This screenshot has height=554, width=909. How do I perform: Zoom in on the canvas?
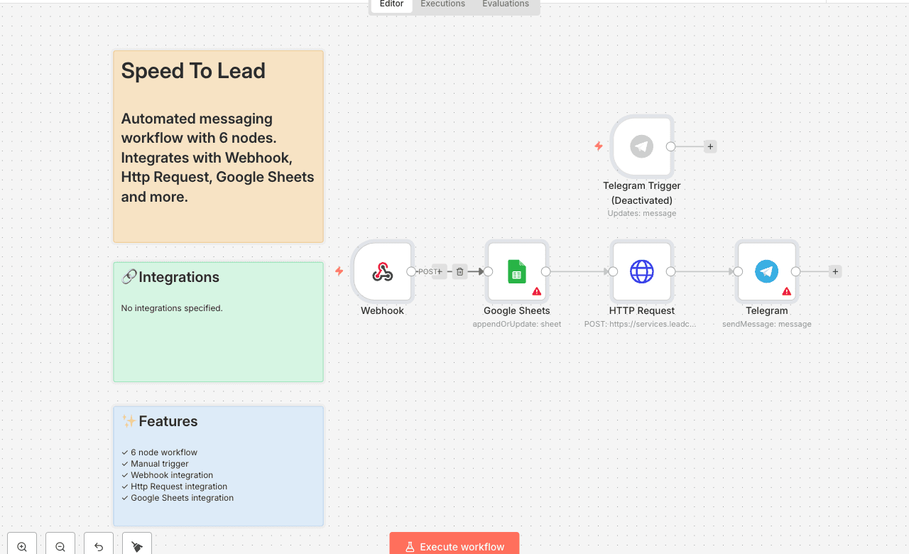click(22, 546)
